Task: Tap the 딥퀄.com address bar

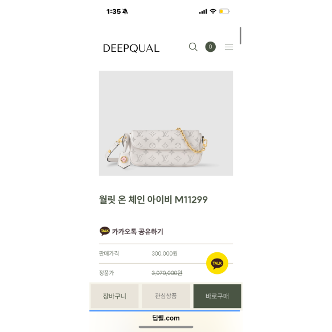Action: point(166,318)
